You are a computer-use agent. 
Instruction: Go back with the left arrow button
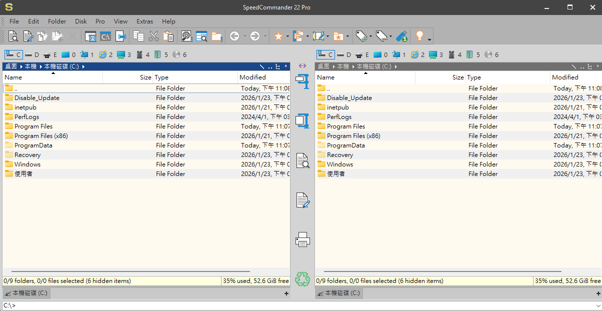(x=234, y=36)
